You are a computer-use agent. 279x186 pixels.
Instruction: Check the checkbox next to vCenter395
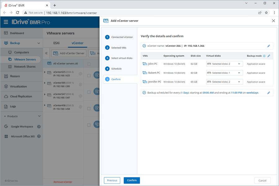tap(89, 92)
